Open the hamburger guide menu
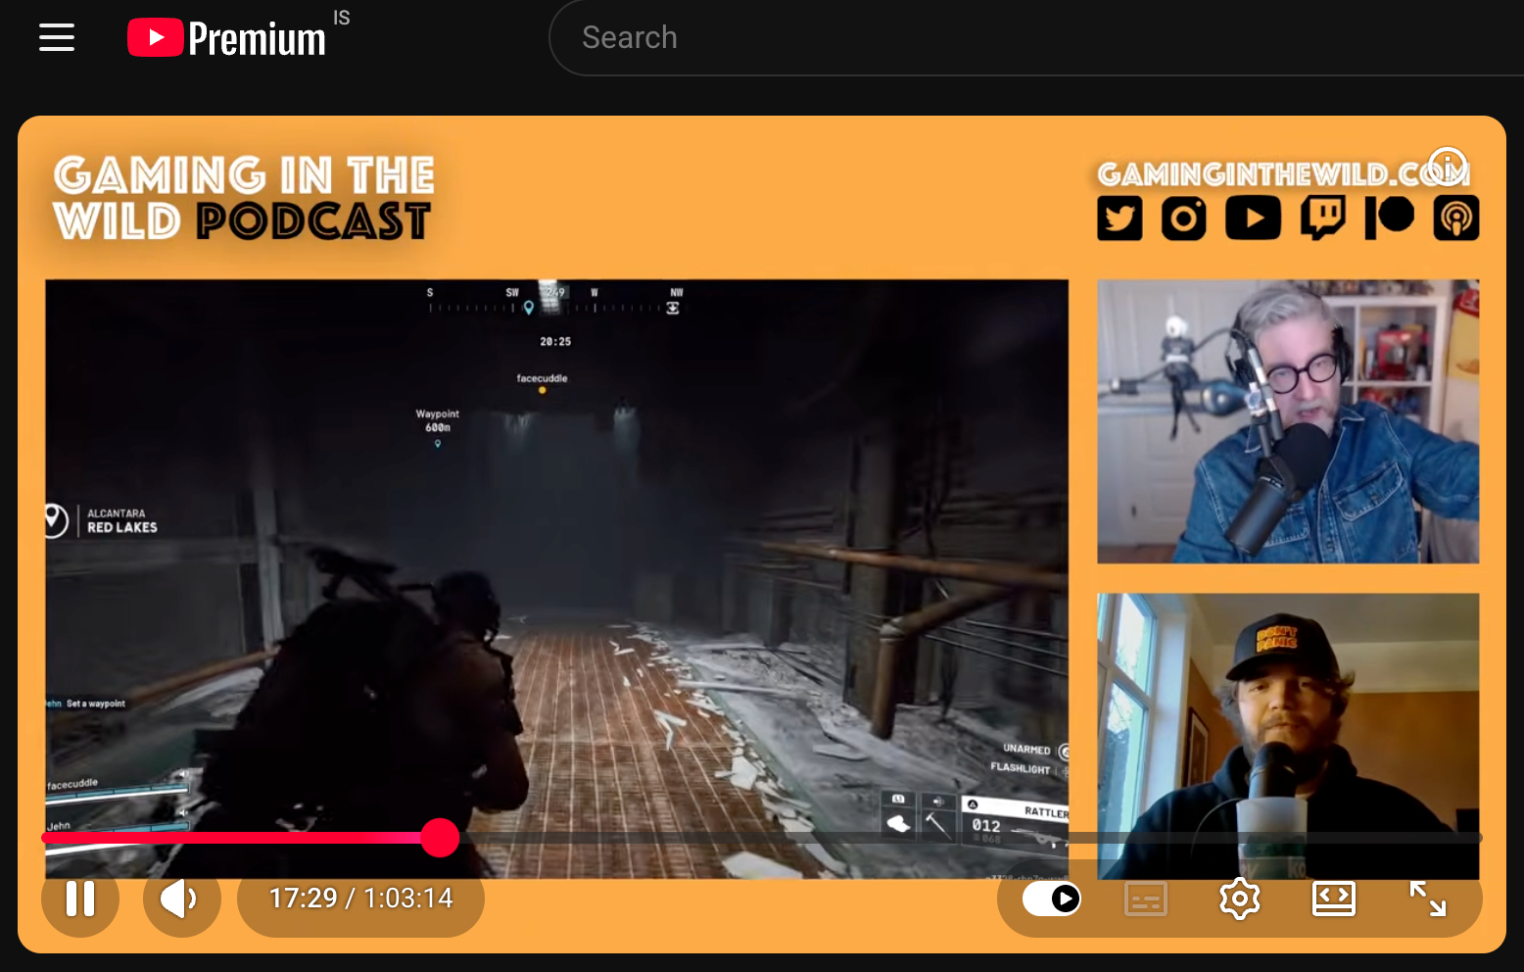The image size is (1524, 972). pyautogui.click(x=57, y=38)
